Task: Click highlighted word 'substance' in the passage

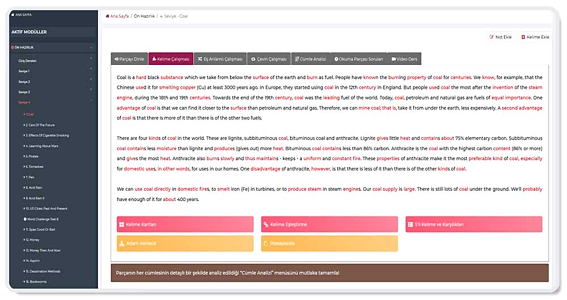Action: (171, 77)
